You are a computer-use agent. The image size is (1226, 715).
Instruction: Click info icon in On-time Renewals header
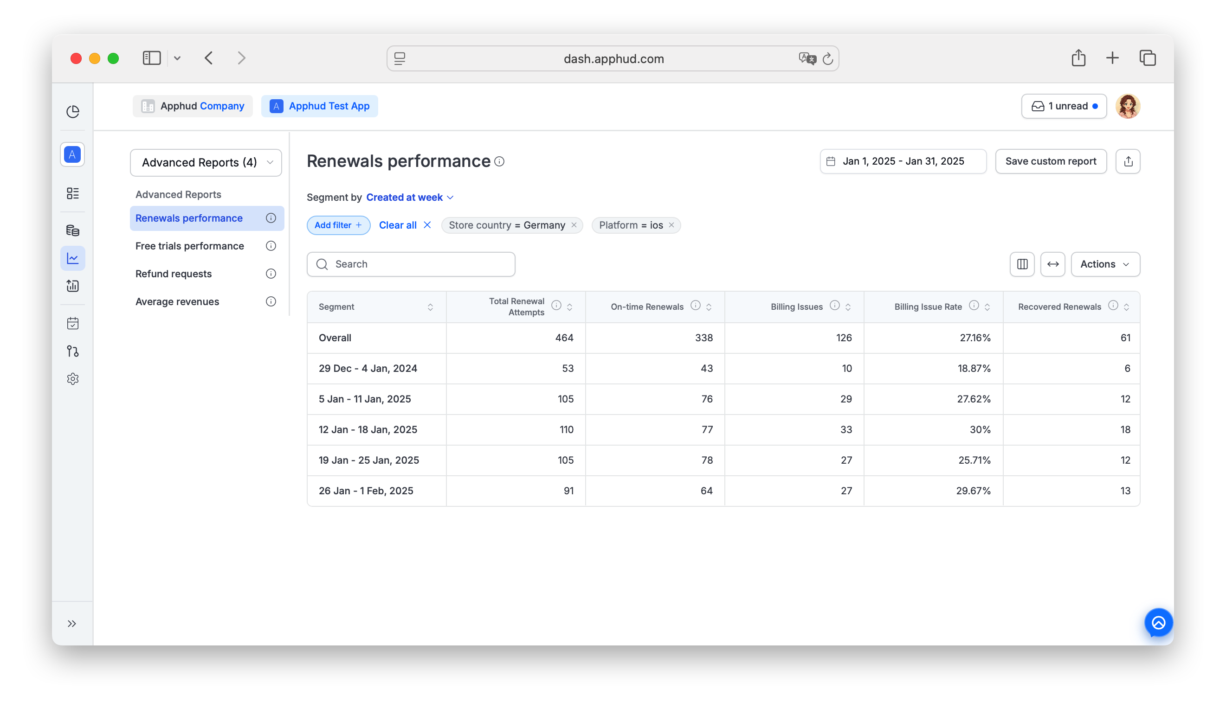[x=695, y=305]
